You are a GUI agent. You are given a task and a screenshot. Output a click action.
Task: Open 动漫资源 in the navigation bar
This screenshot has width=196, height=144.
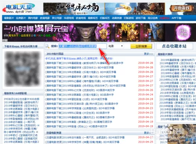[117, 18]
